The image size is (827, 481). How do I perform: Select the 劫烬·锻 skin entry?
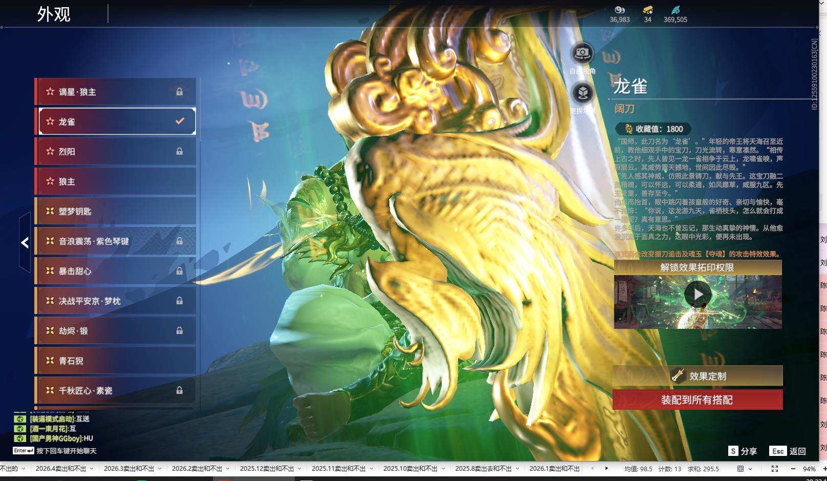pos(116,330)
